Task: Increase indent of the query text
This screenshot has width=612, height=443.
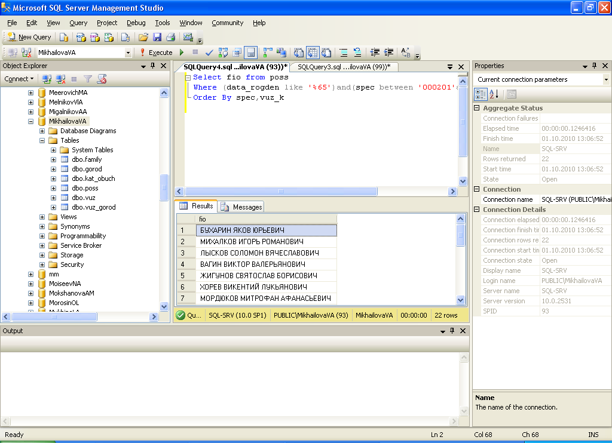Action: [388, 53]
